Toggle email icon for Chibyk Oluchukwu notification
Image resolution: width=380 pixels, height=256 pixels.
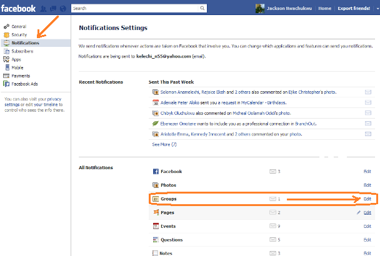368,113
